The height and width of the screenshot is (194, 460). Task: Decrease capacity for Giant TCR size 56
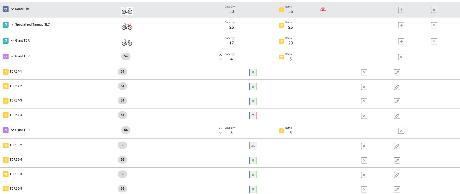220,133
